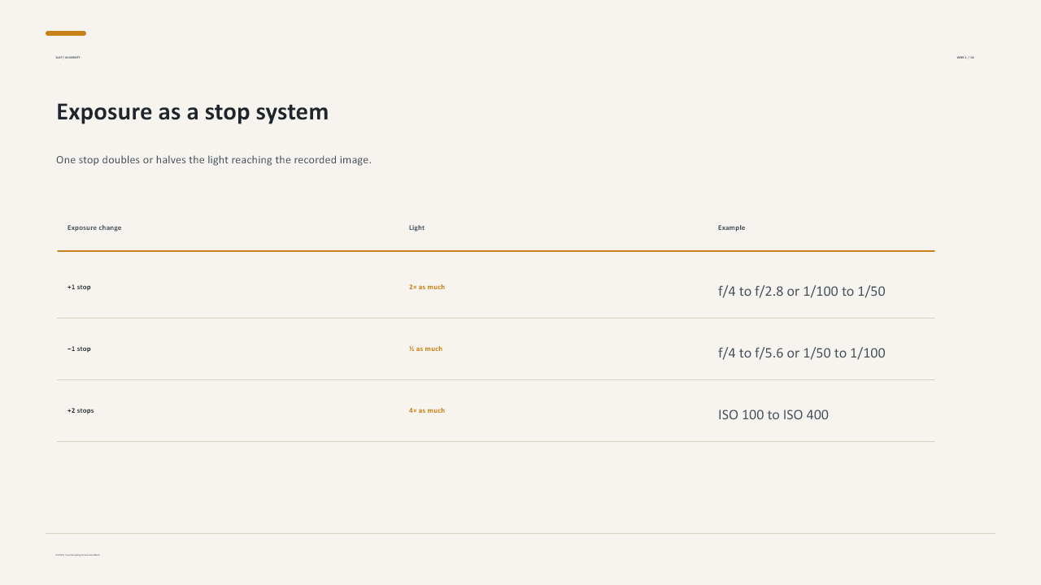This screenshot has height=585, width=1041.
Task: Click the 'Exposure change' column header
Action: 94,227
